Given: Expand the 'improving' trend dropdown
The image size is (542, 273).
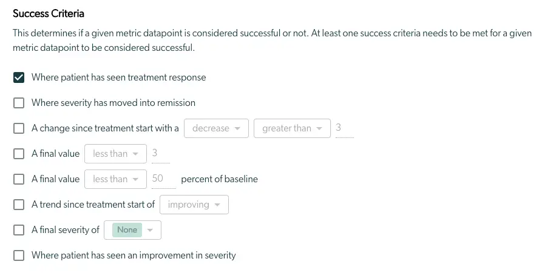Looking at the screenshot, I should [x=194, y=205].
